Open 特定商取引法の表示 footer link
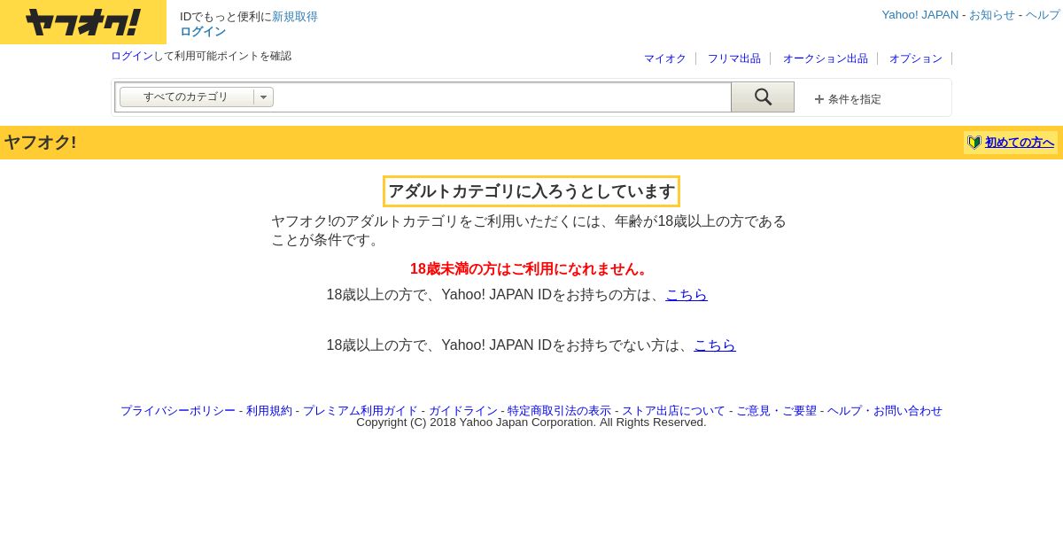This screenshot has height=558, width=1063. pos(559,411)
